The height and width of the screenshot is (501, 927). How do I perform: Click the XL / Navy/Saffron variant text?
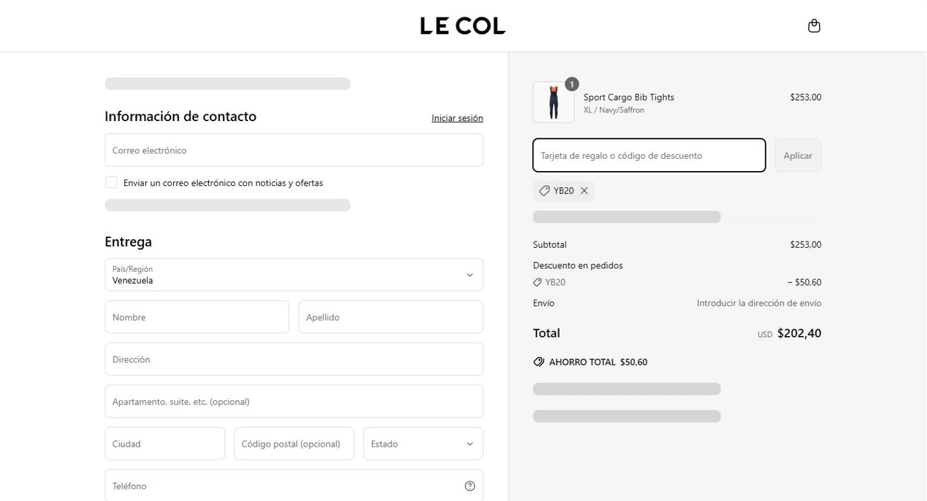click(x=614, y=110)
